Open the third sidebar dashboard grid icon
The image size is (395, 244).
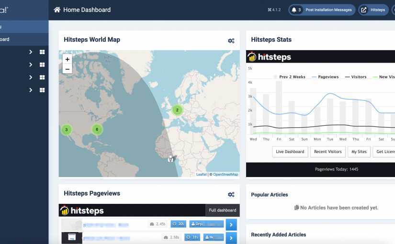42,78
